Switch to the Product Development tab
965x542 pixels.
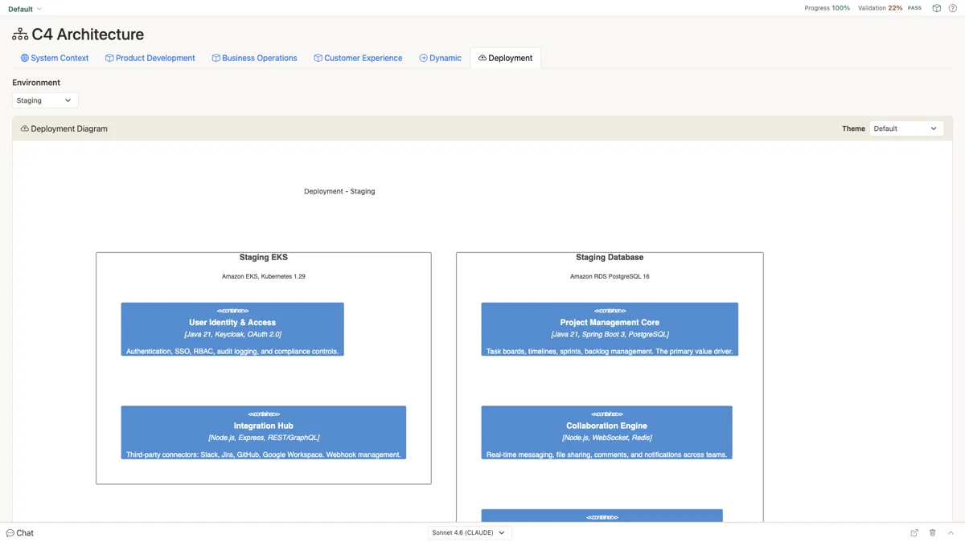150,58
